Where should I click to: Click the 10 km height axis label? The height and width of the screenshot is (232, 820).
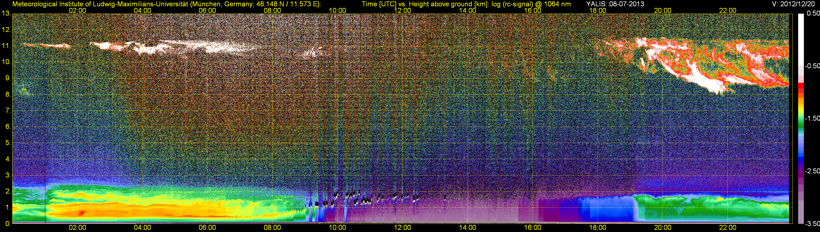click(6, 62)
